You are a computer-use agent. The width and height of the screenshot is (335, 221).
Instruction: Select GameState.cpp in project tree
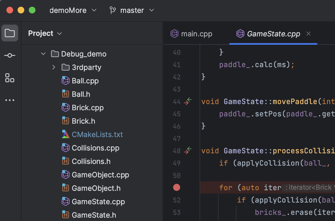[x=98, y=202]
